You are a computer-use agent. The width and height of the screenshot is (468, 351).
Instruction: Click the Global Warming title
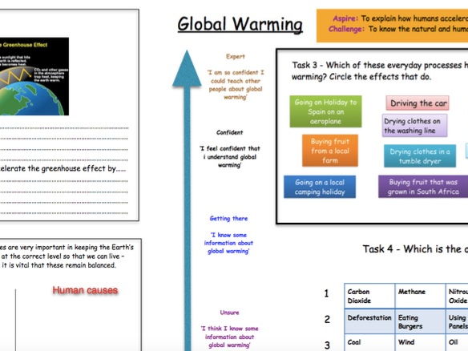pyautogui.click(x=240, y=24)
